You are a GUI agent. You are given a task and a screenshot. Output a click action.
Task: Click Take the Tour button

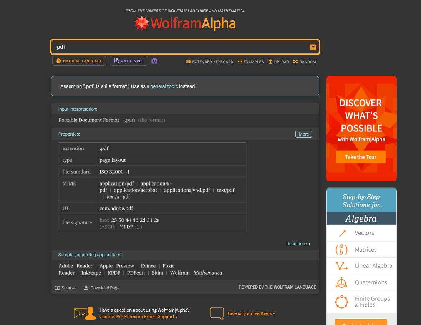point(361,157)
